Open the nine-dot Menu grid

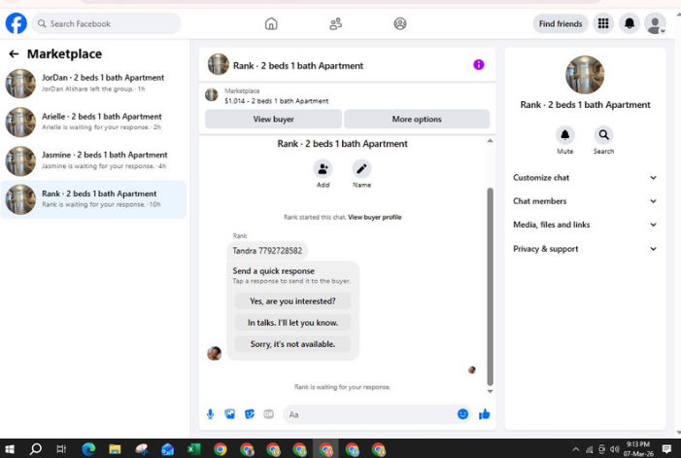[x=603, y=23]
